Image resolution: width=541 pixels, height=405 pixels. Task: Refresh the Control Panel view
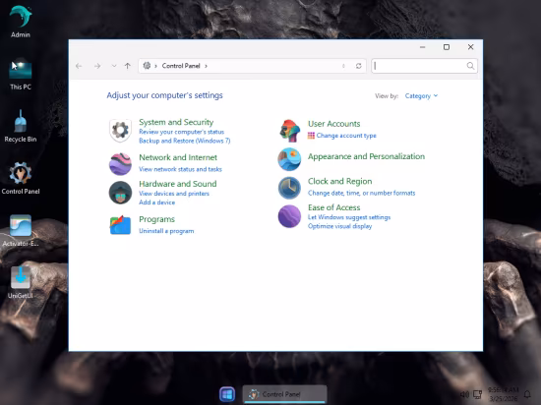point(358,66)
